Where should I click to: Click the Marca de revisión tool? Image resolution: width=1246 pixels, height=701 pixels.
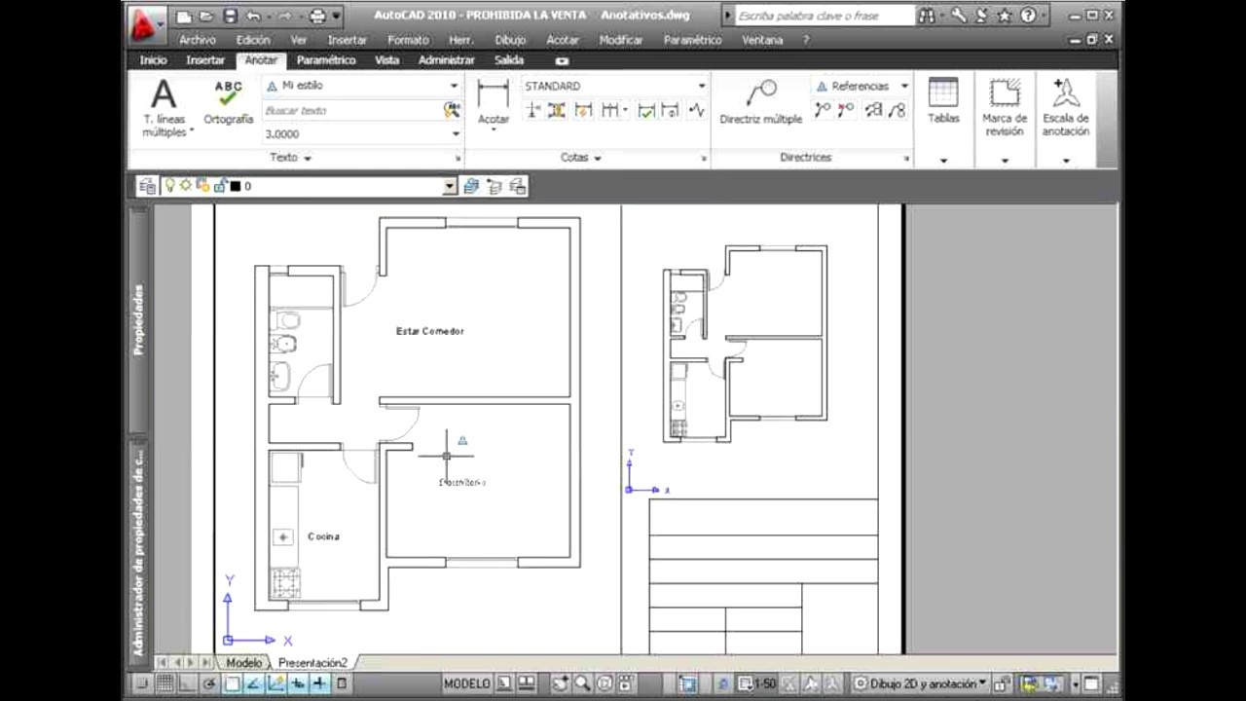[x=1004, y=107]
